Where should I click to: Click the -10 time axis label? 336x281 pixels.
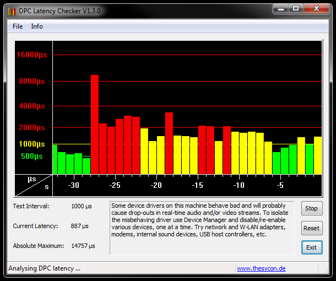[239, 185]
